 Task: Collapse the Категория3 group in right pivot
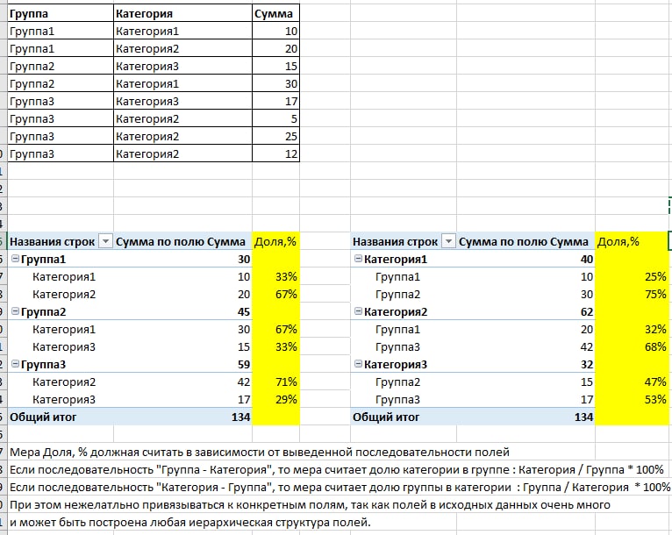[x=358, y=364]
